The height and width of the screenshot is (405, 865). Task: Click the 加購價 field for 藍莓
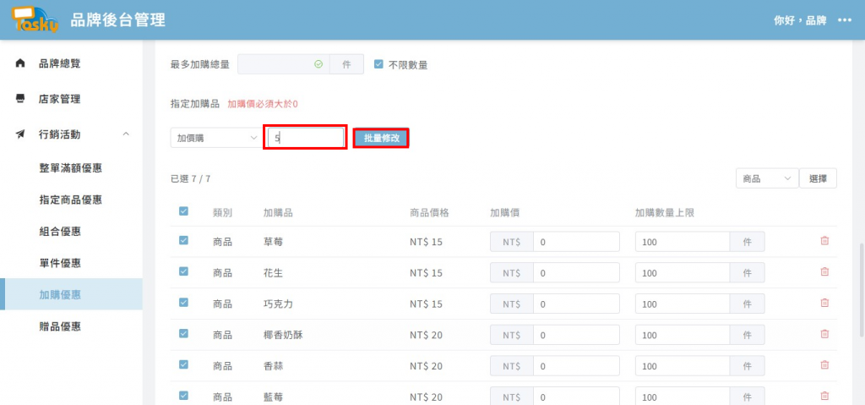pyautogui.click(x=576, y=397)
